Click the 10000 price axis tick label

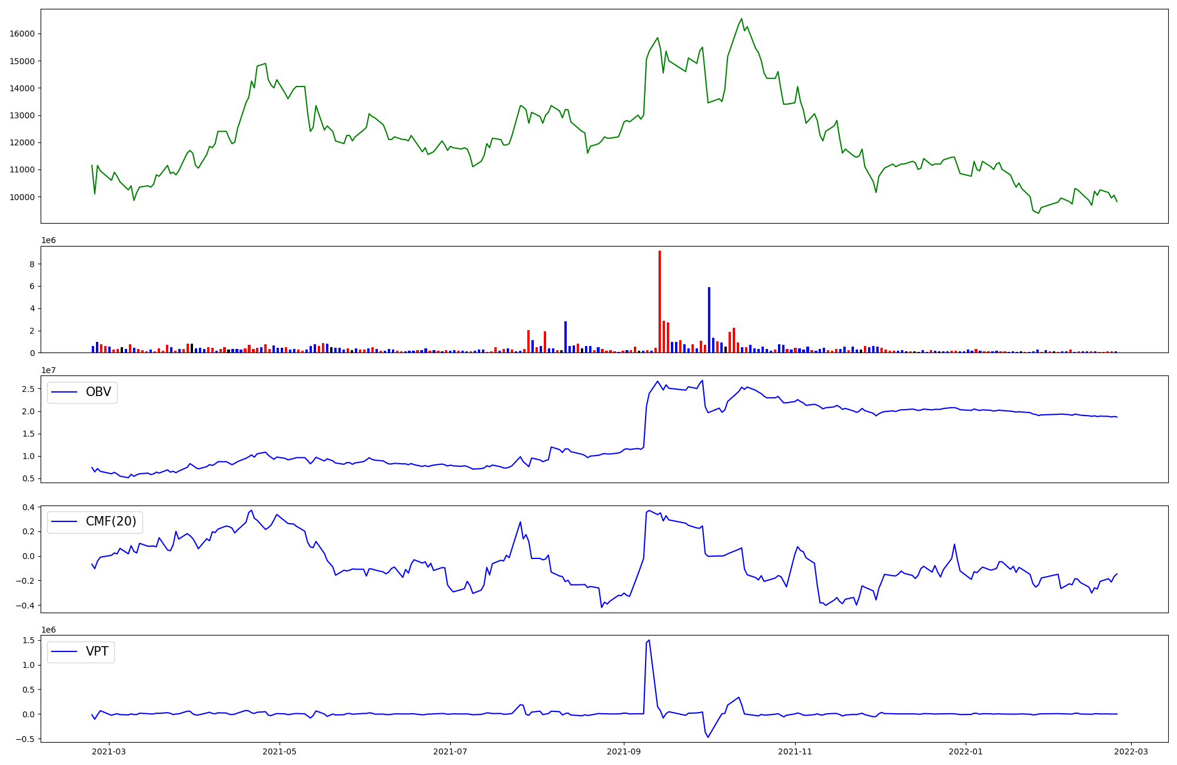22,197
